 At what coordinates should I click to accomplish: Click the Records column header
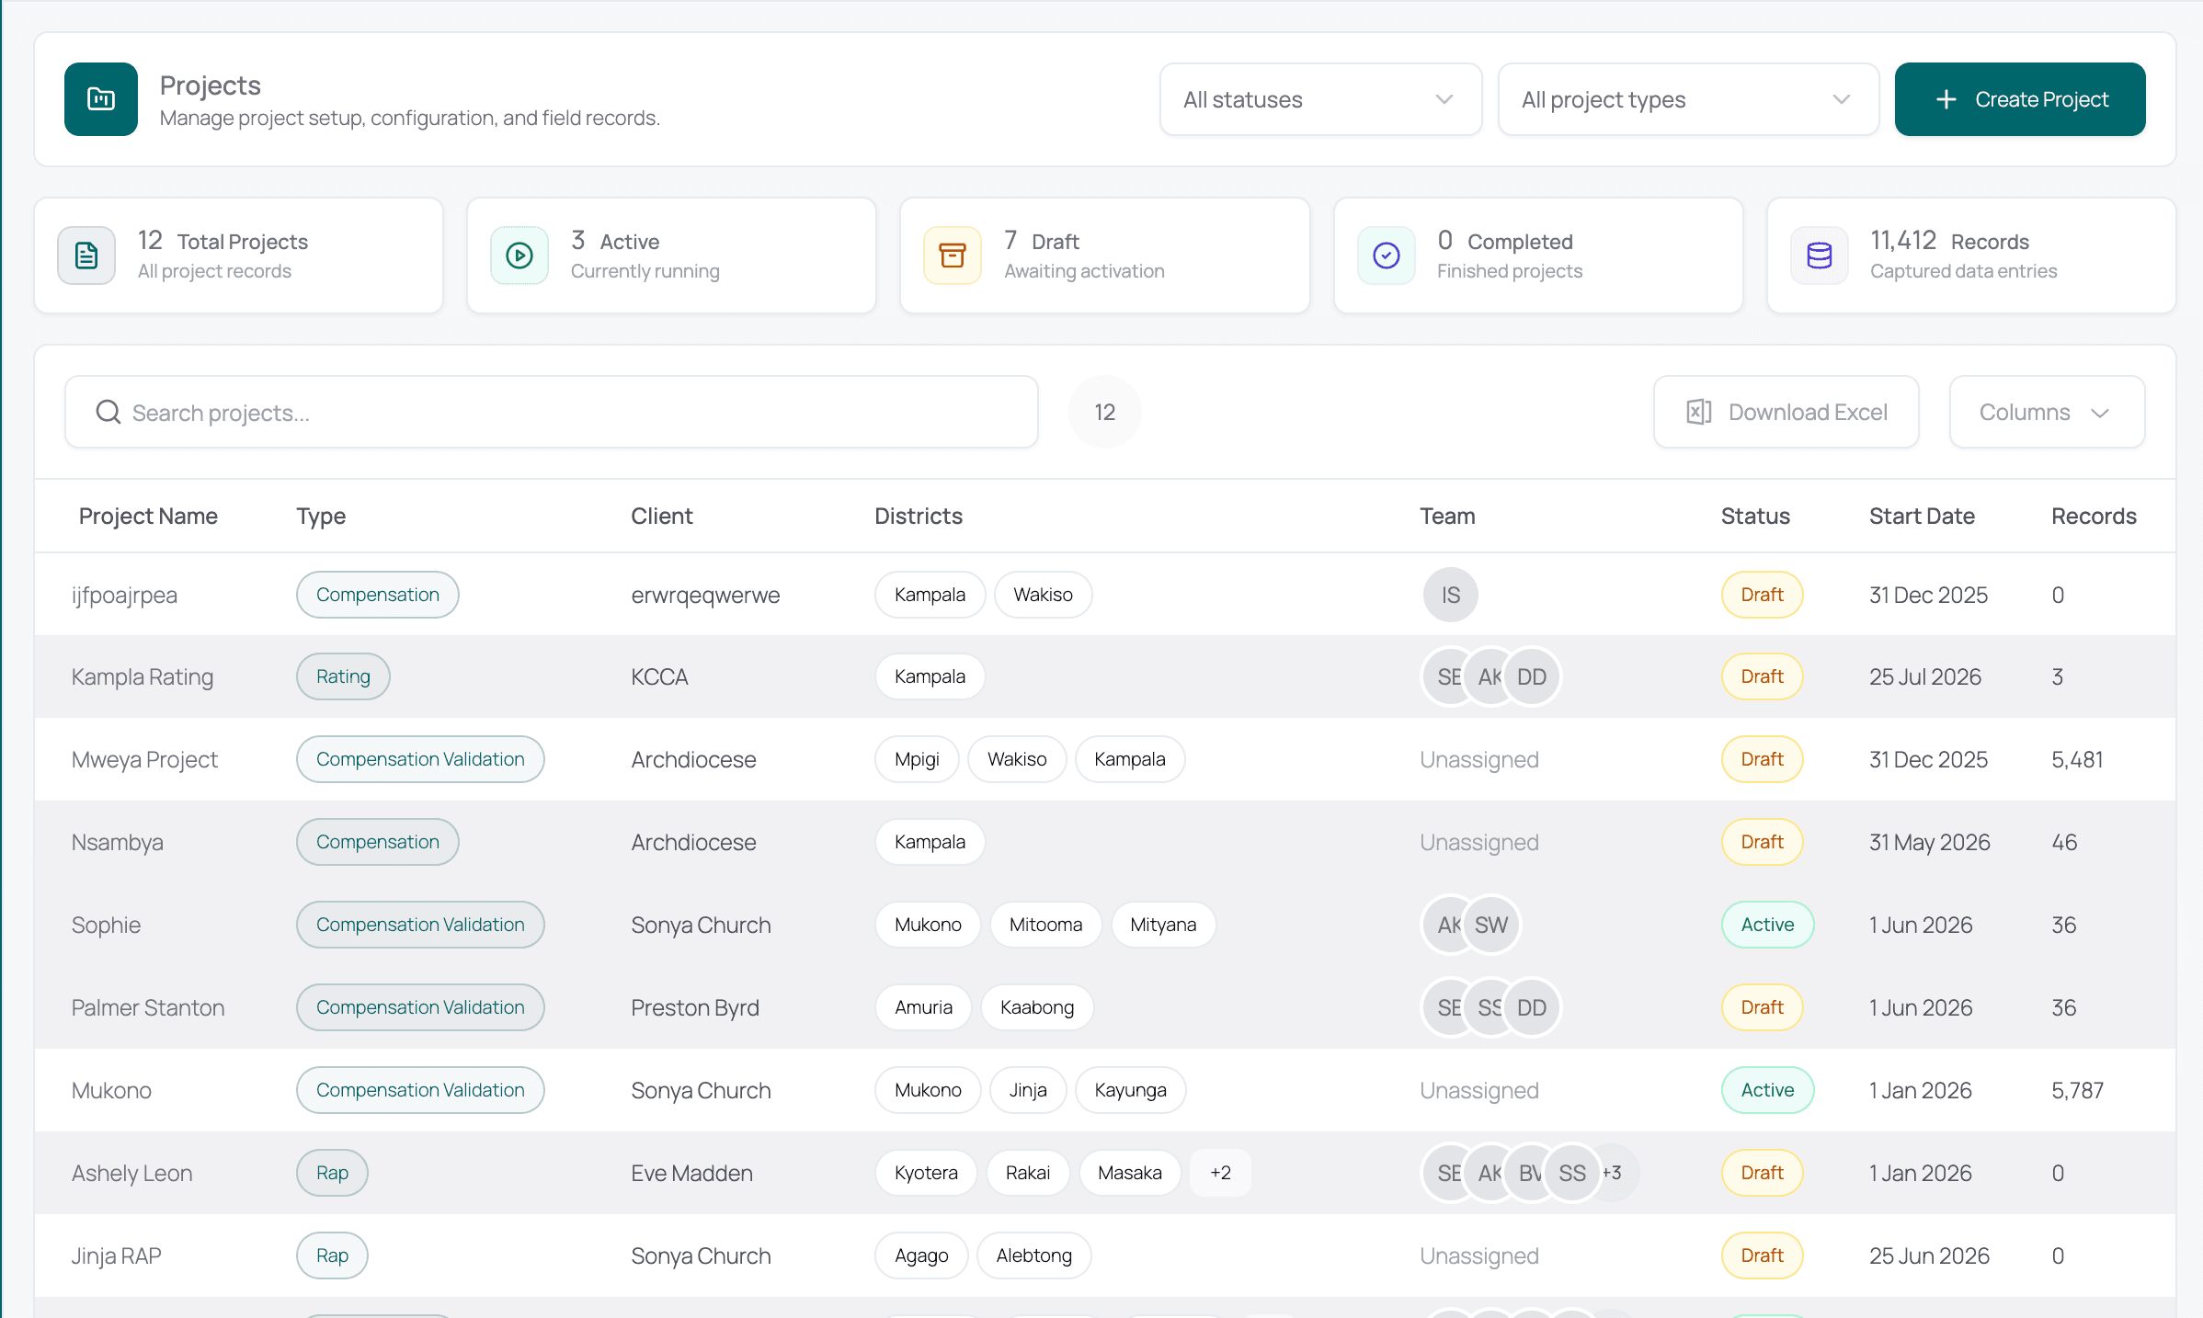click(x=2094, y=516)
